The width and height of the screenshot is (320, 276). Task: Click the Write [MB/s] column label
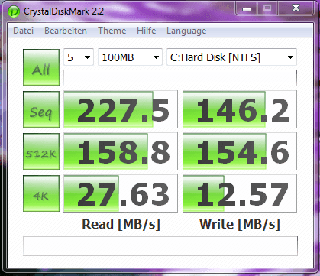click(240, 225)
